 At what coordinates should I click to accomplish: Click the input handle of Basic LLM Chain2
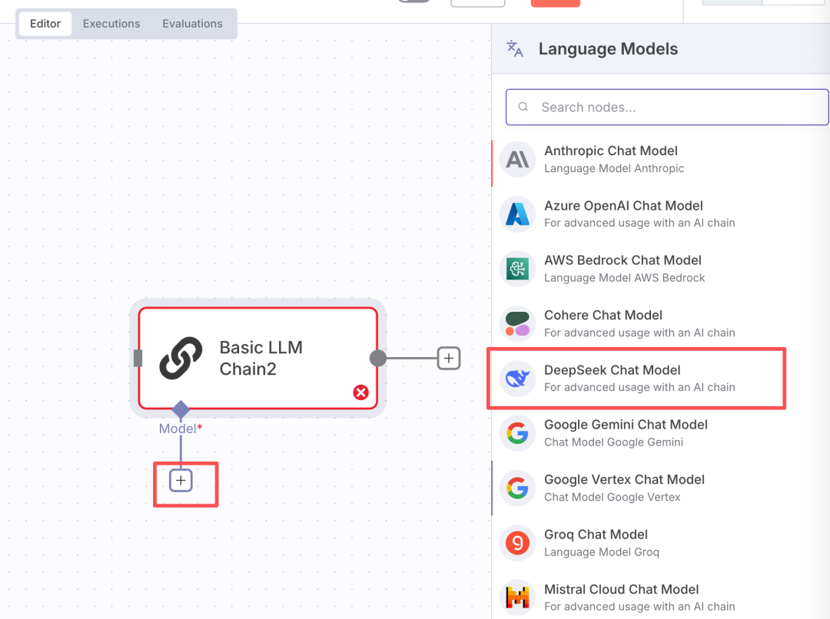(x=138, y=358)
